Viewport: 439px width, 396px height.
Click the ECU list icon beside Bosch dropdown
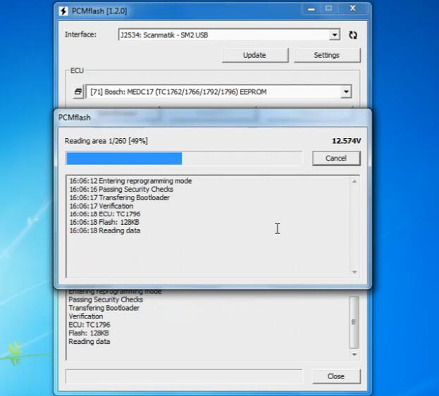click(78, 92)
